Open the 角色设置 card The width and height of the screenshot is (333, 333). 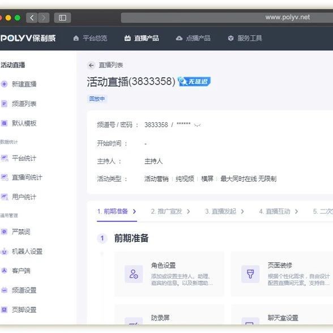169,274
